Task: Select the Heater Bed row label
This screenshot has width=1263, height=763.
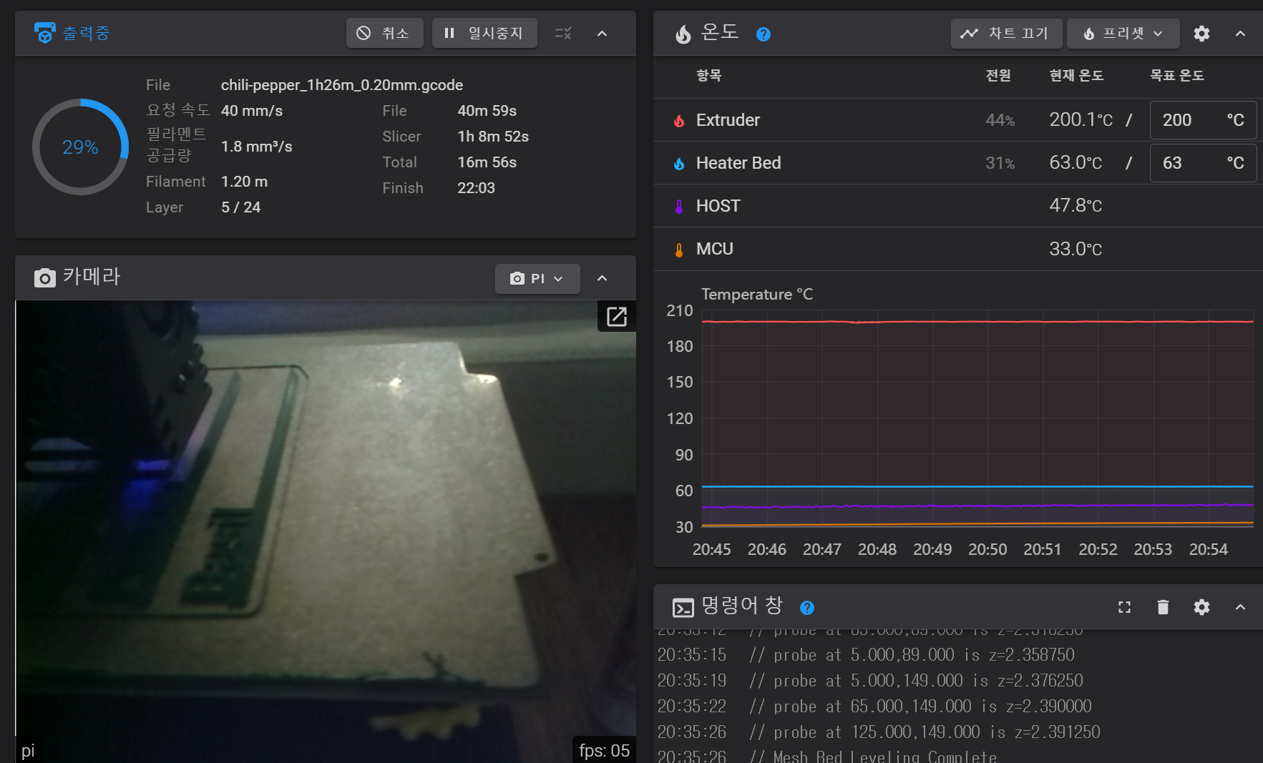Action: (x=738, y=163)
